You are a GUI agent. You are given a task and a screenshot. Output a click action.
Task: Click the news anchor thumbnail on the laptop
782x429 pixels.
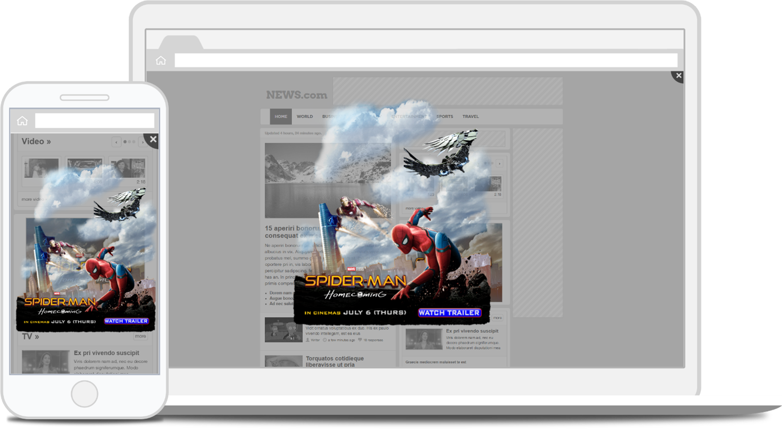coord(424,339)
